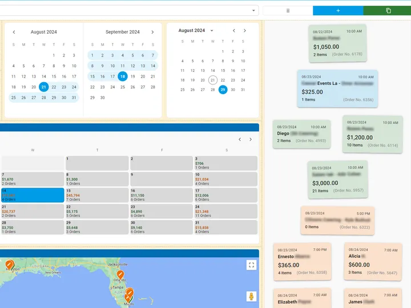The image size is (411, 308).
Task: Open day 21 cell with $20,737
Action: coord(33,211)
